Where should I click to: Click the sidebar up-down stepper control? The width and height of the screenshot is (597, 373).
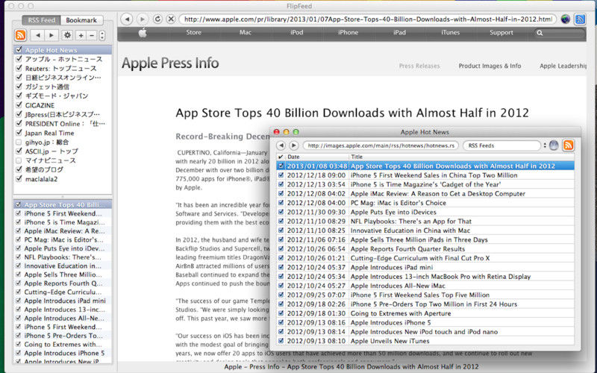coord(102,35)
